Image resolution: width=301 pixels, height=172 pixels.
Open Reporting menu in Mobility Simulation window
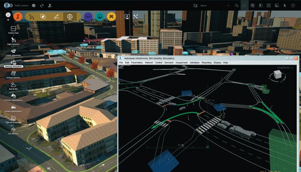click(x=207, y=62)
